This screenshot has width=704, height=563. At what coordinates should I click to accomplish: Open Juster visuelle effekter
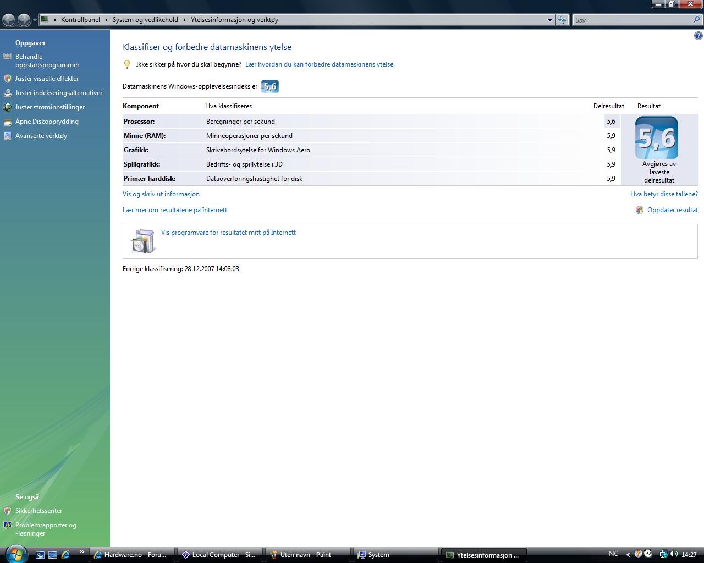coord(47,79)
